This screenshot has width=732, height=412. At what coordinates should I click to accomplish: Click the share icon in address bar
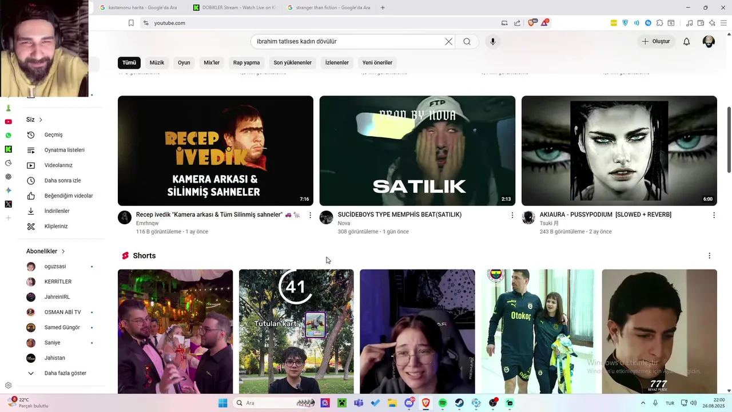(x=518, y=23)
